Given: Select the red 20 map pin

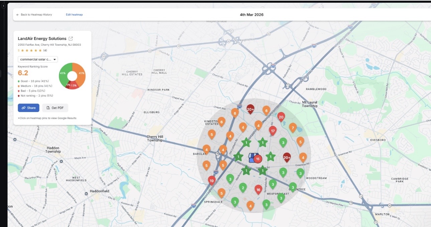Looking at the screenshot, I should 281,117.
